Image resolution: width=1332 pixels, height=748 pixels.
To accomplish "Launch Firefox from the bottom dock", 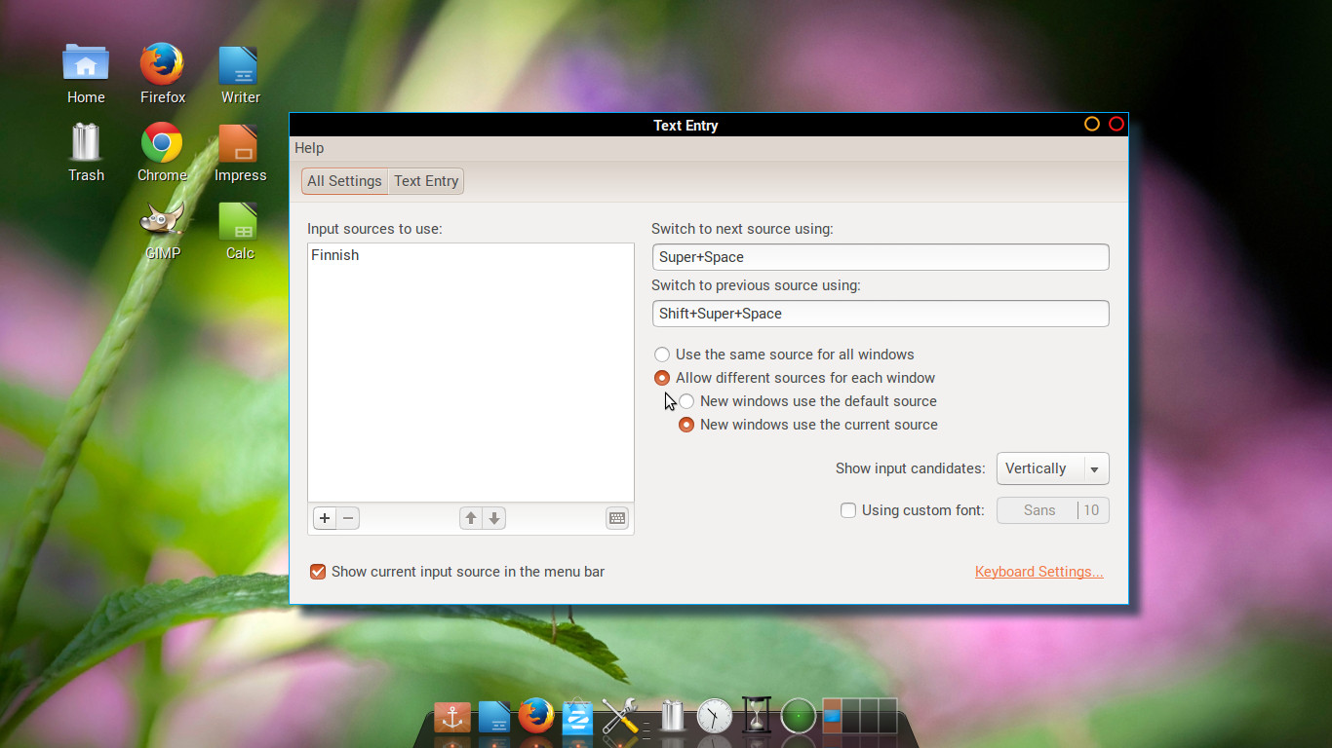I will coord(535,717).
